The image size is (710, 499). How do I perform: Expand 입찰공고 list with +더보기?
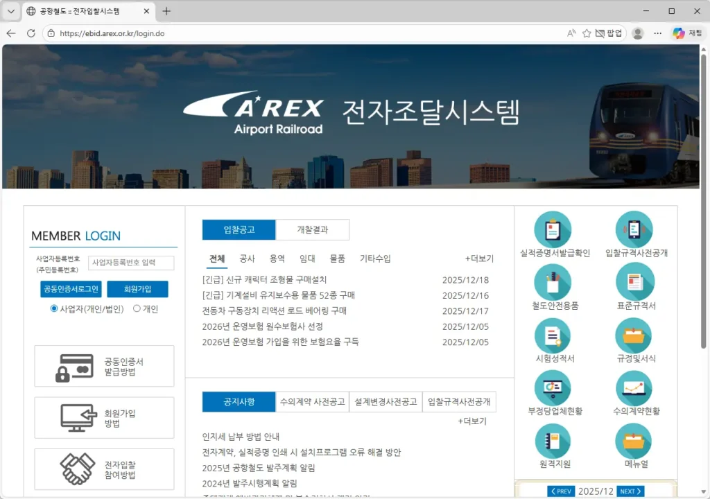pyautogui.click(x=480, y=258)
